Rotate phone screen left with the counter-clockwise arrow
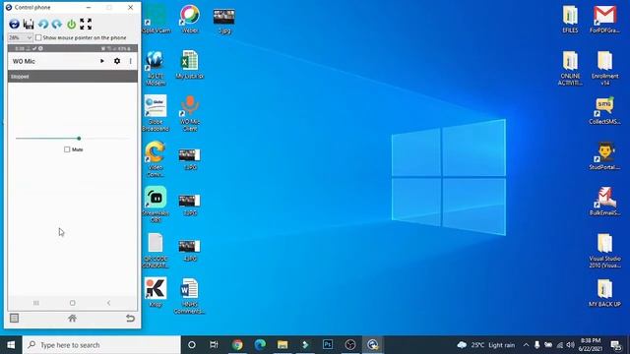 (43, 24)
